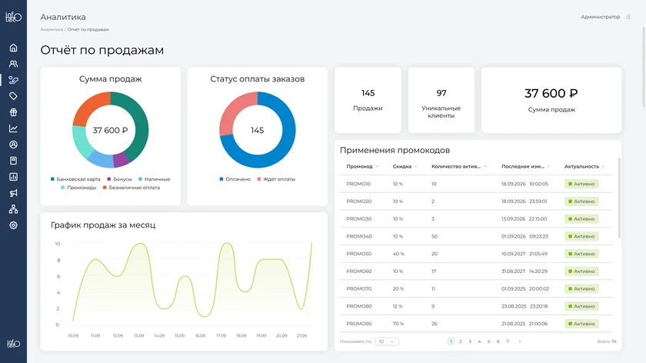Click the 70 % discount cell
646x363 pixels.
pos(398,324)
